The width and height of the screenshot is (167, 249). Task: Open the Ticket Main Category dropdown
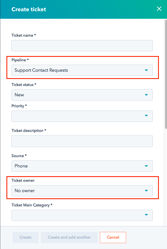[82, 215]
